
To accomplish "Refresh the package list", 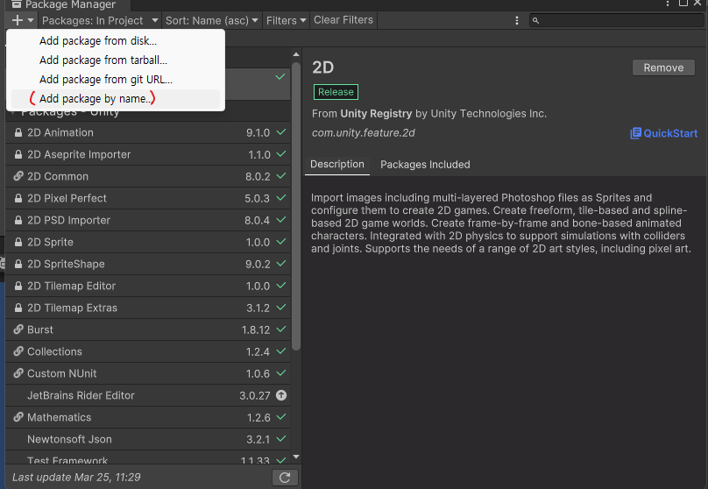I will (x=285, y=478).
